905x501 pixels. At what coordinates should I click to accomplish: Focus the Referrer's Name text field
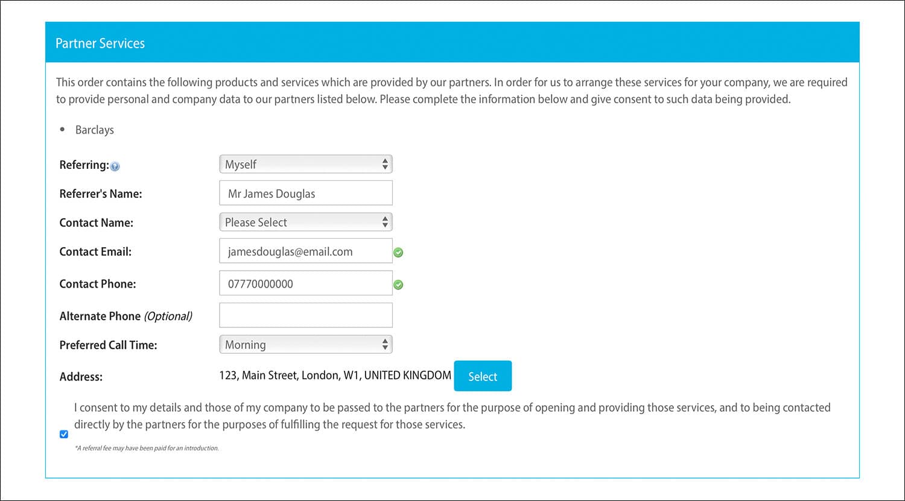tap(305, 194)
